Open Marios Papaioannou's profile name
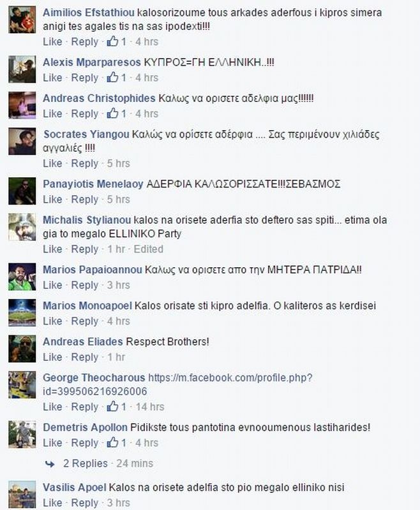420x510 pixels. click(93, 270)
